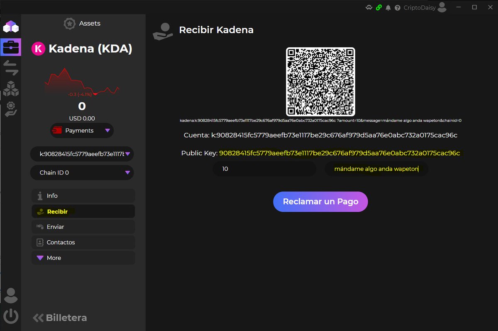Open the swap arrows sidebar icon
Screen dimensions: 498x331
point(11,68)
